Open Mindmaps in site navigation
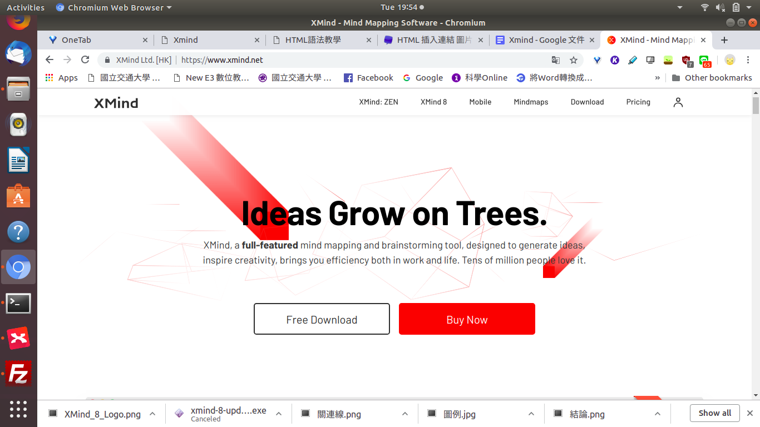The height and width of the screenshot is (427, 760). (x=531, y=102)
